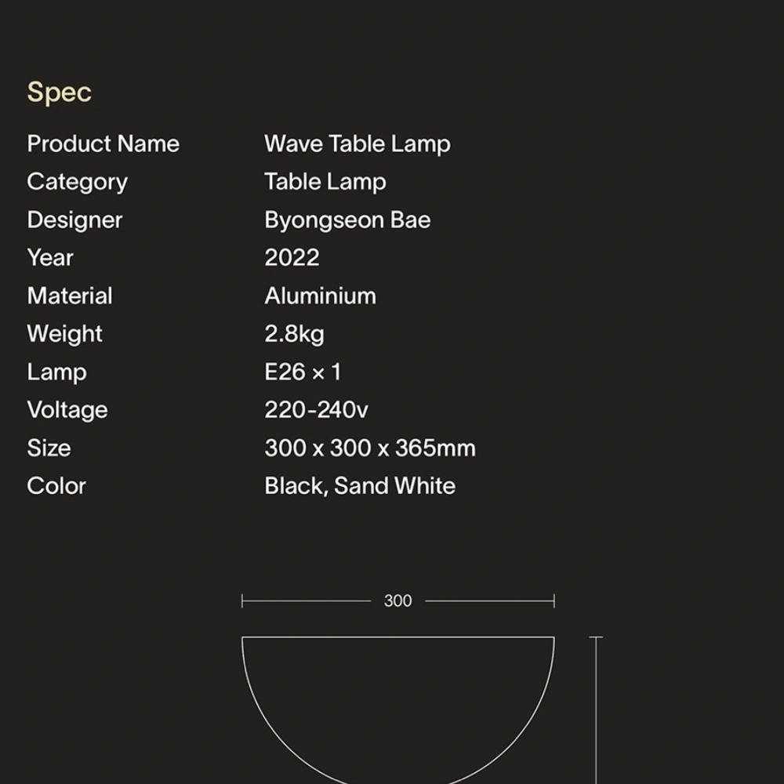Click the Category label
The image size is (784, 784).
pyautogui.click(x=77, y=182)
